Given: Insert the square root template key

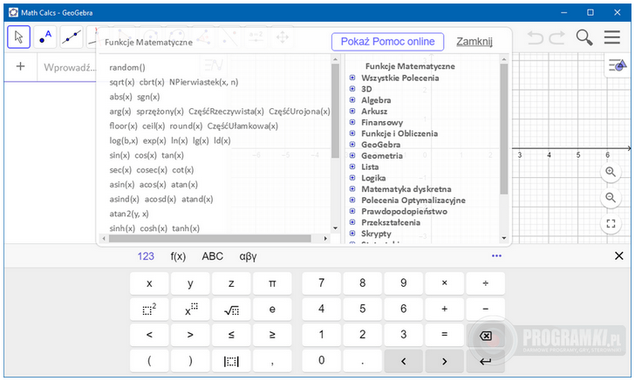Looking at the screenshot, I should point(231,310).
